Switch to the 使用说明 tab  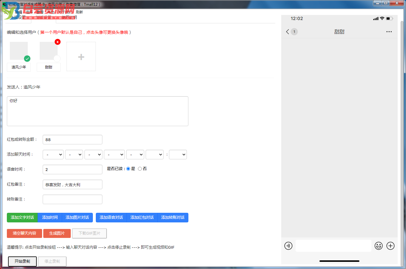[x=69, y=17]
